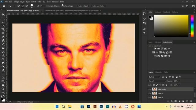Open the layer Opacity slider dropdown
This screenshot has width=196, height=110.
tap(179, 81)
